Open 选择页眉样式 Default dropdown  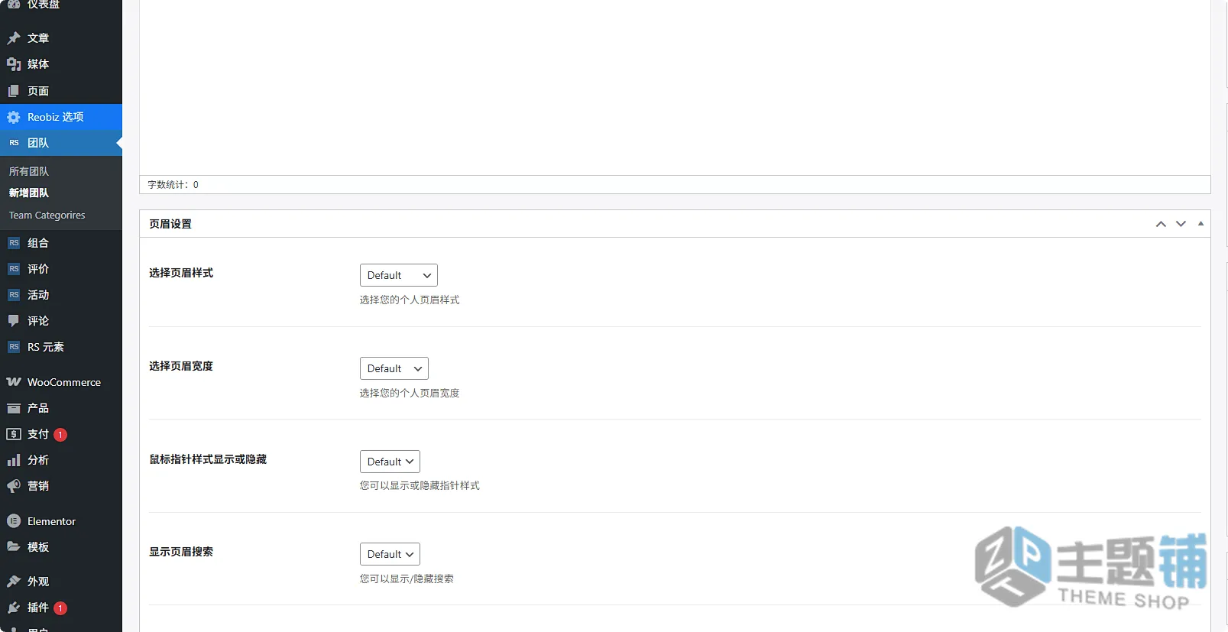[x=399, y=275]
